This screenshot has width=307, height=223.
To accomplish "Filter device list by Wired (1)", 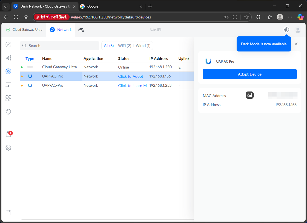I will [143, 46].
